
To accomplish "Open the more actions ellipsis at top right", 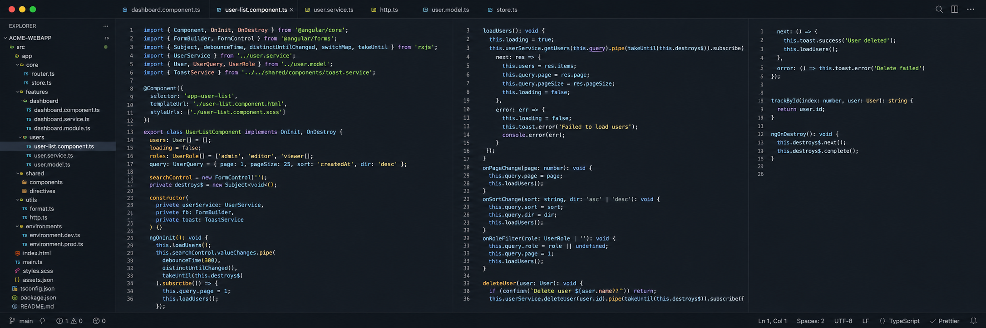I will (x=971, y=9).
